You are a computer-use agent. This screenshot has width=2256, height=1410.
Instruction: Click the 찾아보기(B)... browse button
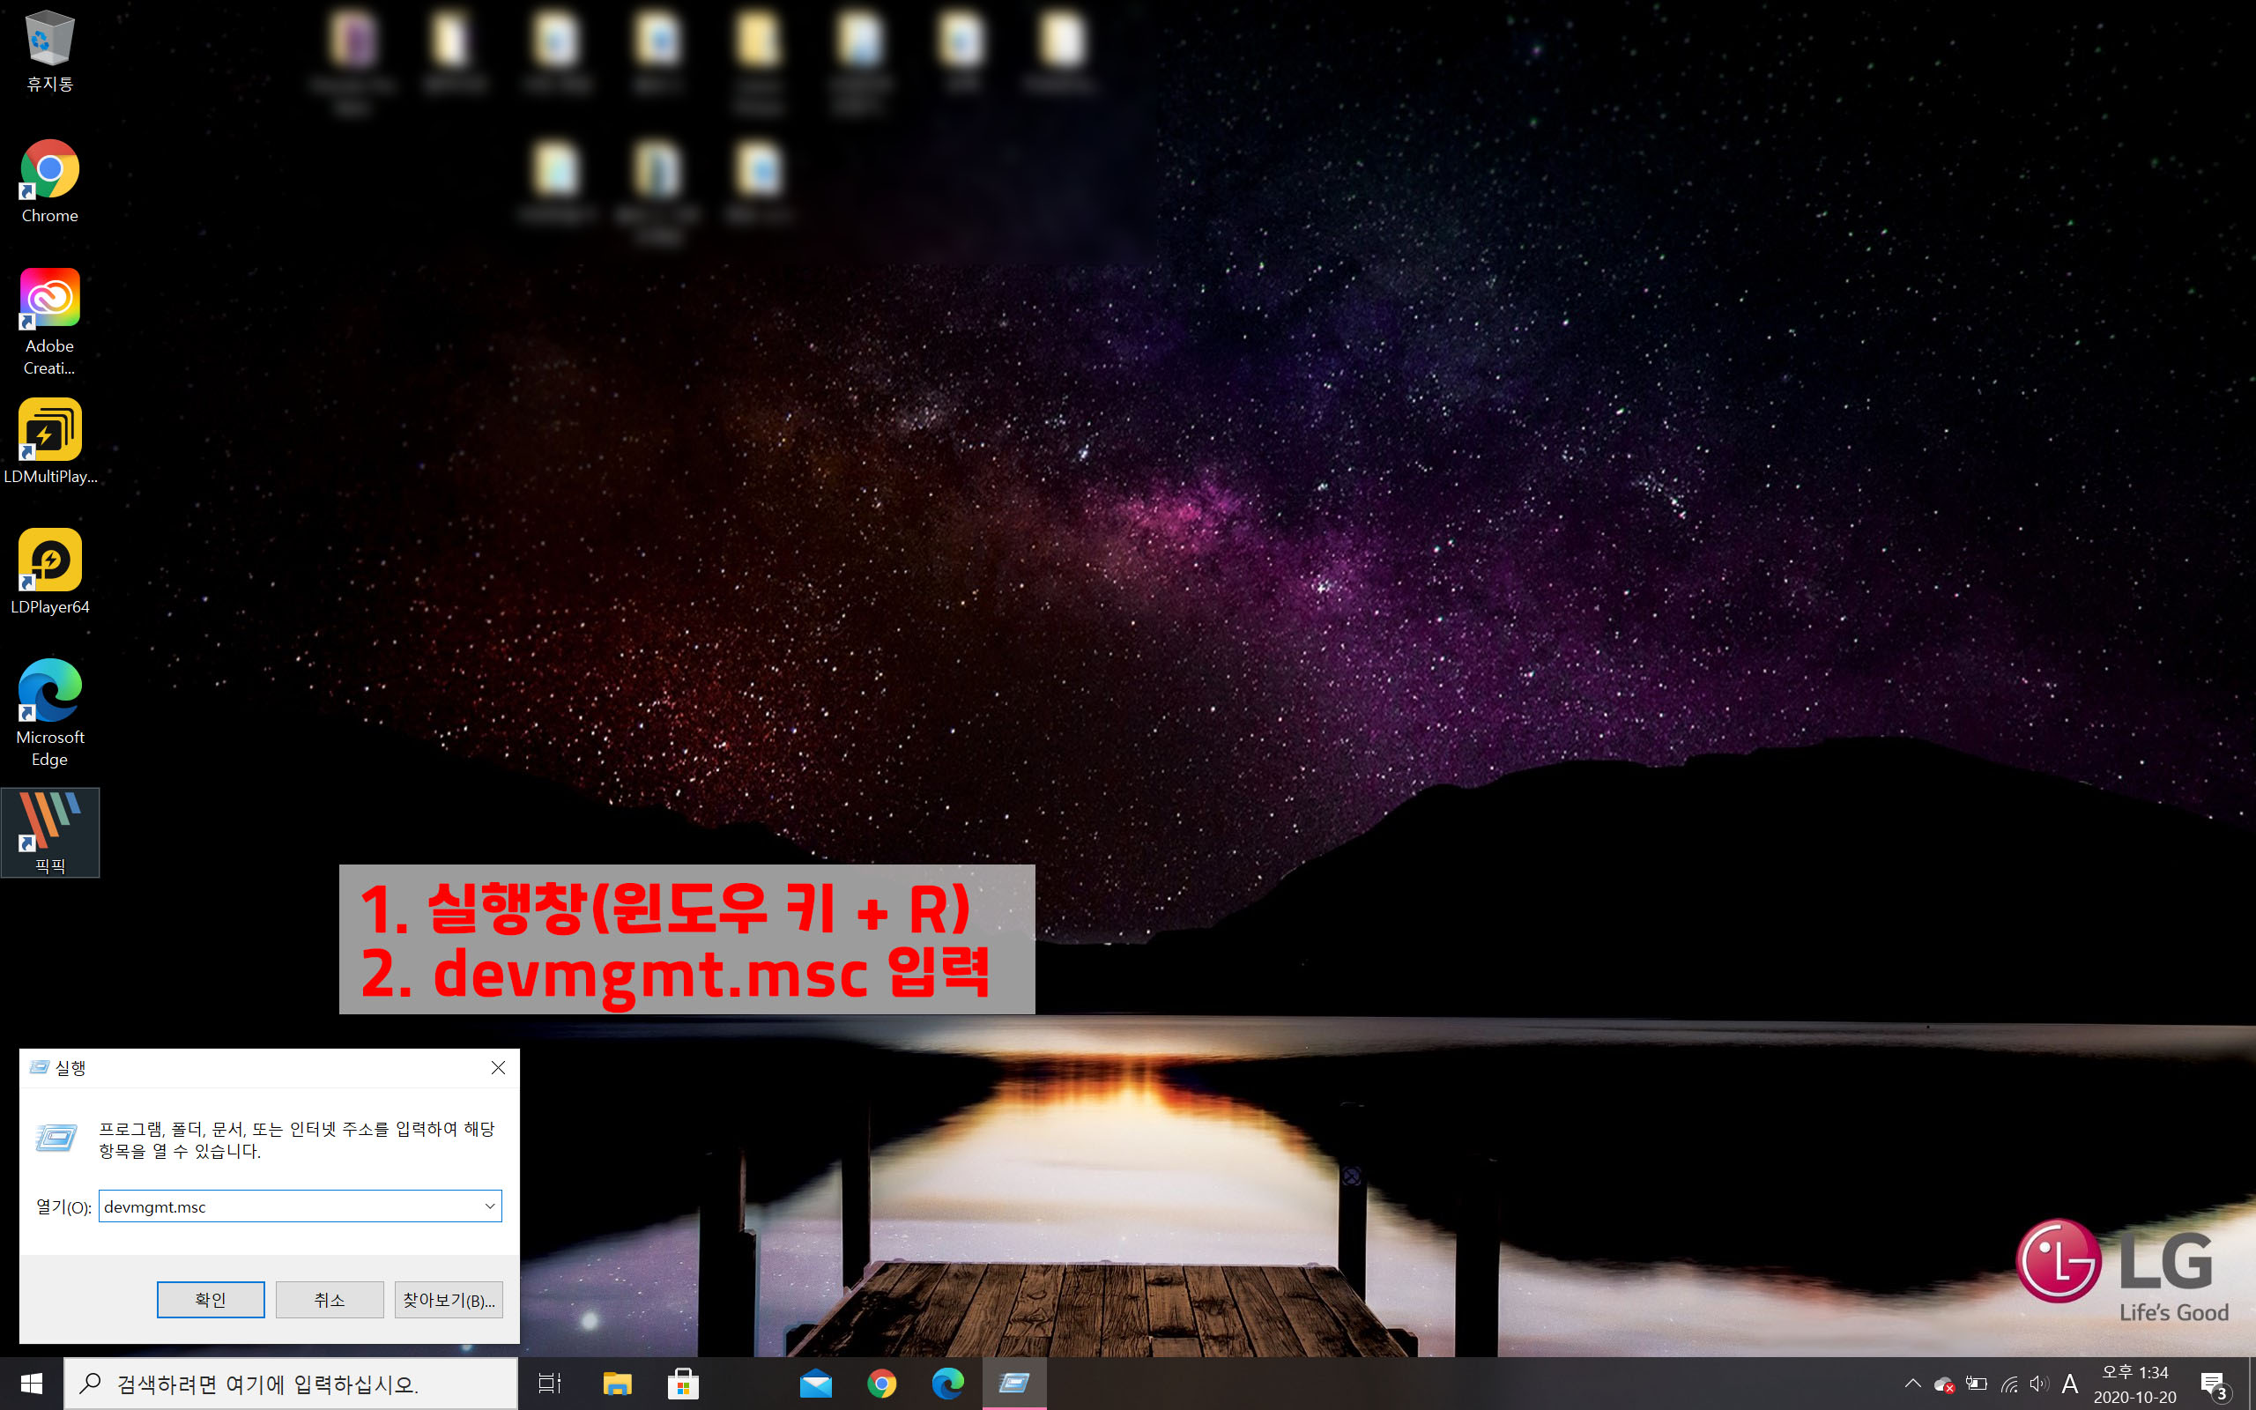coord(449,1299)
